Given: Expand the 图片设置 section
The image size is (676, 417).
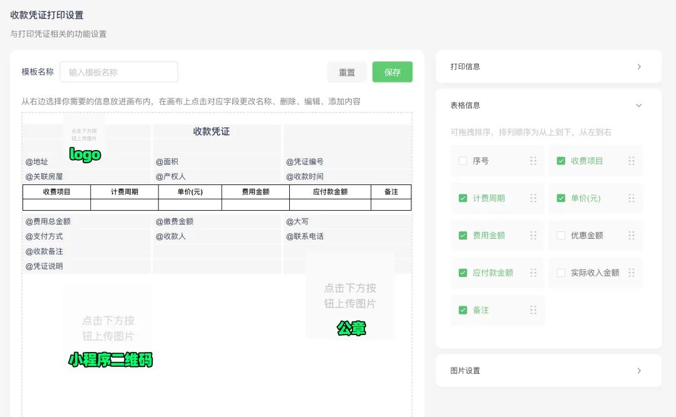Looking at the screenshot, I should 638,371.
